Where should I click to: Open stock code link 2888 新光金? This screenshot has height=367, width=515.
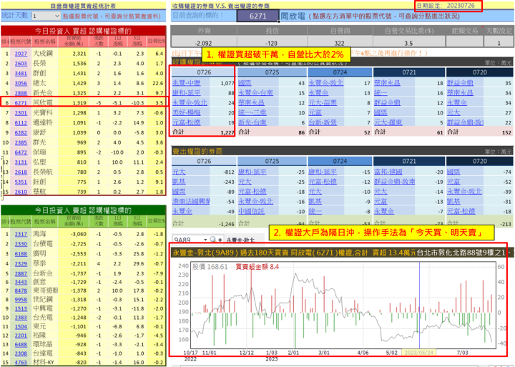(21, 93)
